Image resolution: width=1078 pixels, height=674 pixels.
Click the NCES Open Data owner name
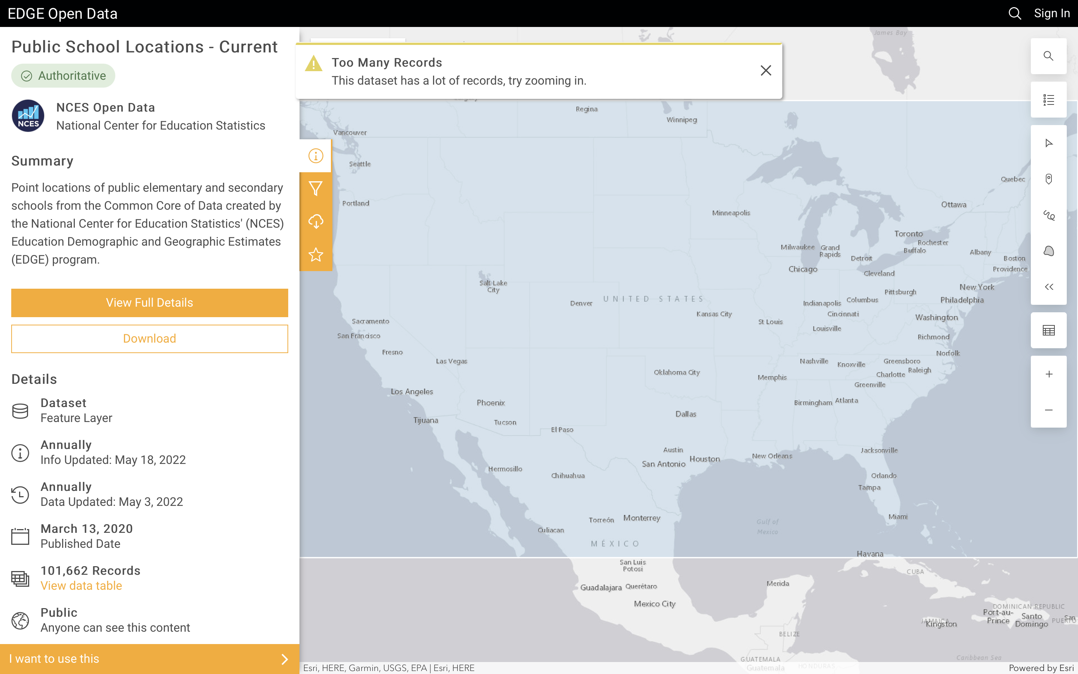tap(106, 107)
